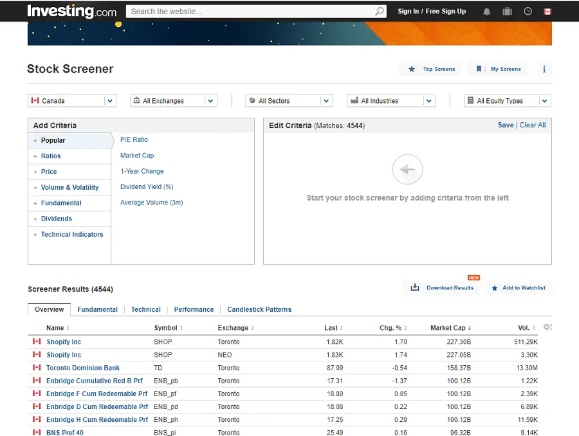Click the Top Screens button

coord(432,69)
